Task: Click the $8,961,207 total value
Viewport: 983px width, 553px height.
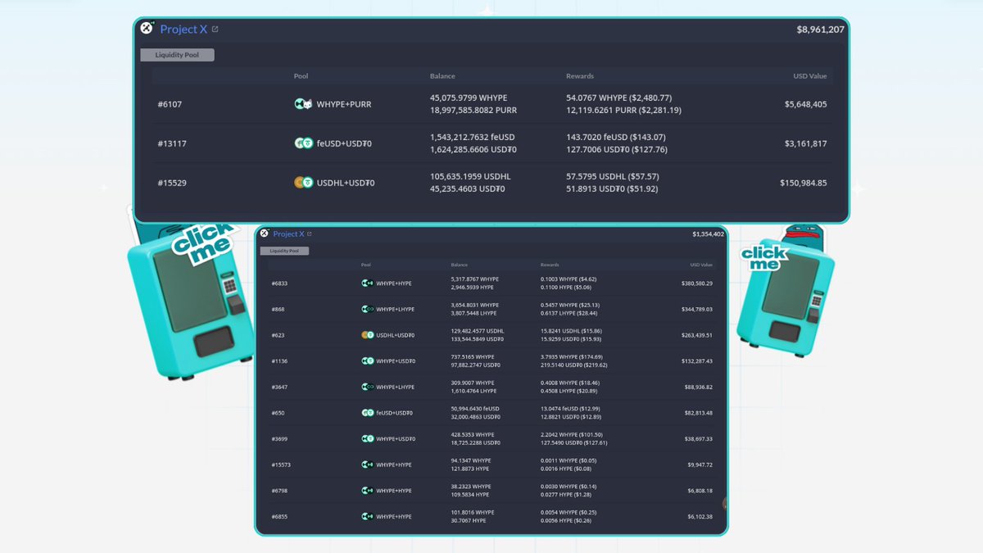Action: 820,29
